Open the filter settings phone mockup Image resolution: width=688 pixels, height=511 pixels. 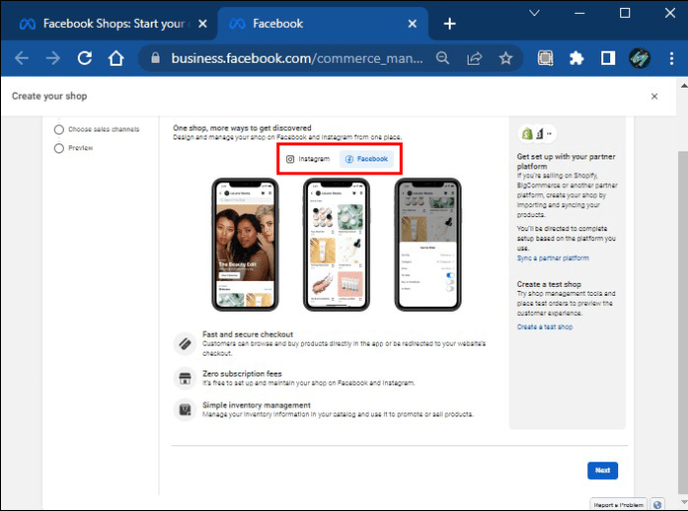(428, 245)
